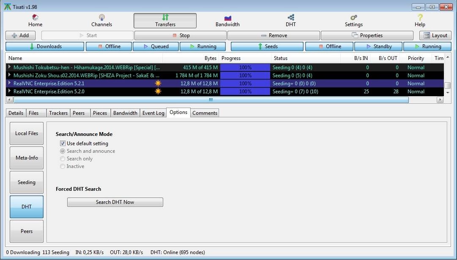This screenshot has width=457, height=260.
Task: Open the Settings section
Action: 353,21
